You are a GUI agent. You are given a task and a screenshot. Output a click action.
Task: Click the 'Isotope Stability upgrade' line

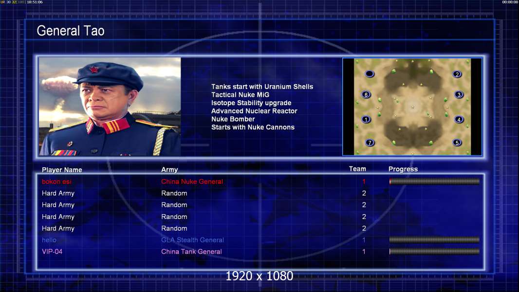click(251, 103)
